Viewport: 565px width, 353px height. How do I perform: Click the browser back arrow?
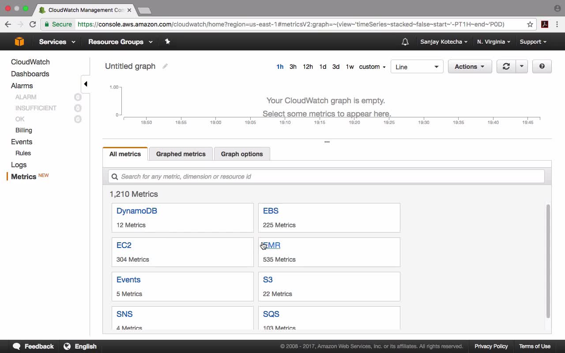(8, 24)
